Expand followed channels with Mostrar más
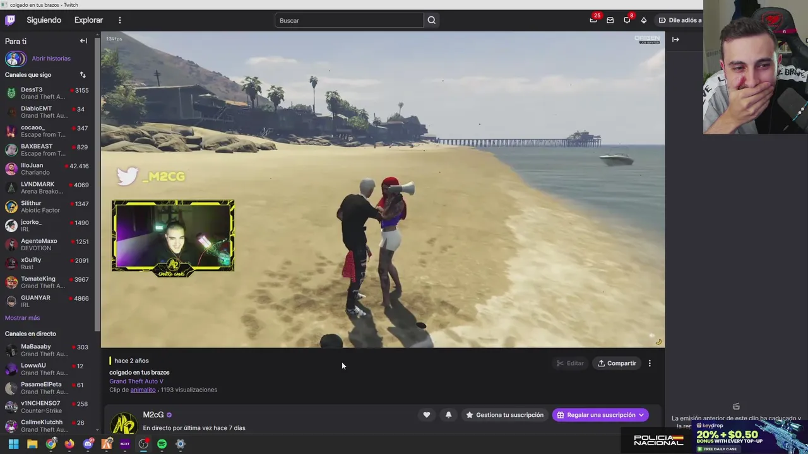Image resolution: width=808 pixels, height=454 pixels. coord(22,318)
